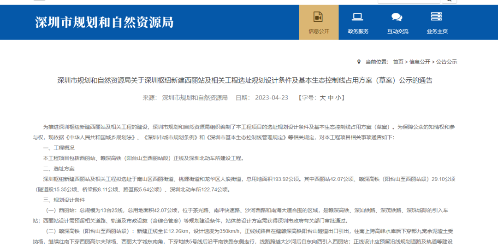The width and height of the screenshot is (498, 246).
Task: Set font size to 中
Action: (330, 98)
